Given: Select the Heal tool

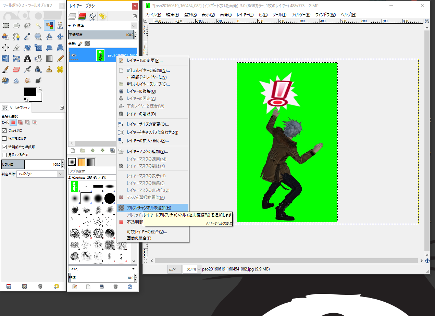Looking at the screenshot, I should coord(60,70).
